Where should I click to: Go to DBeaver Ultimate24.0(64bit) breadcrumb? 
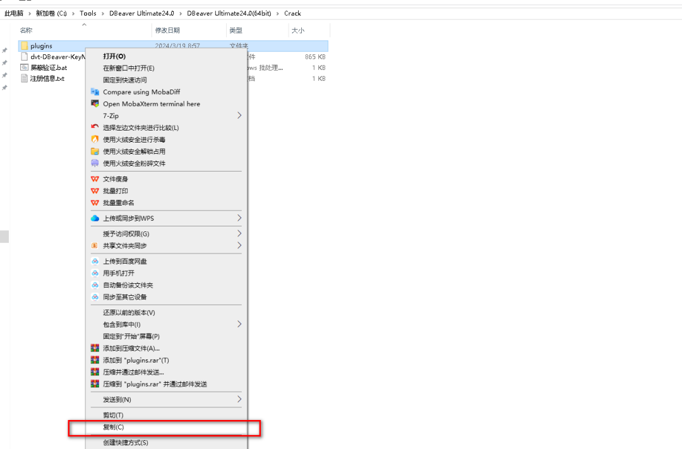click(x=229, y=13)
